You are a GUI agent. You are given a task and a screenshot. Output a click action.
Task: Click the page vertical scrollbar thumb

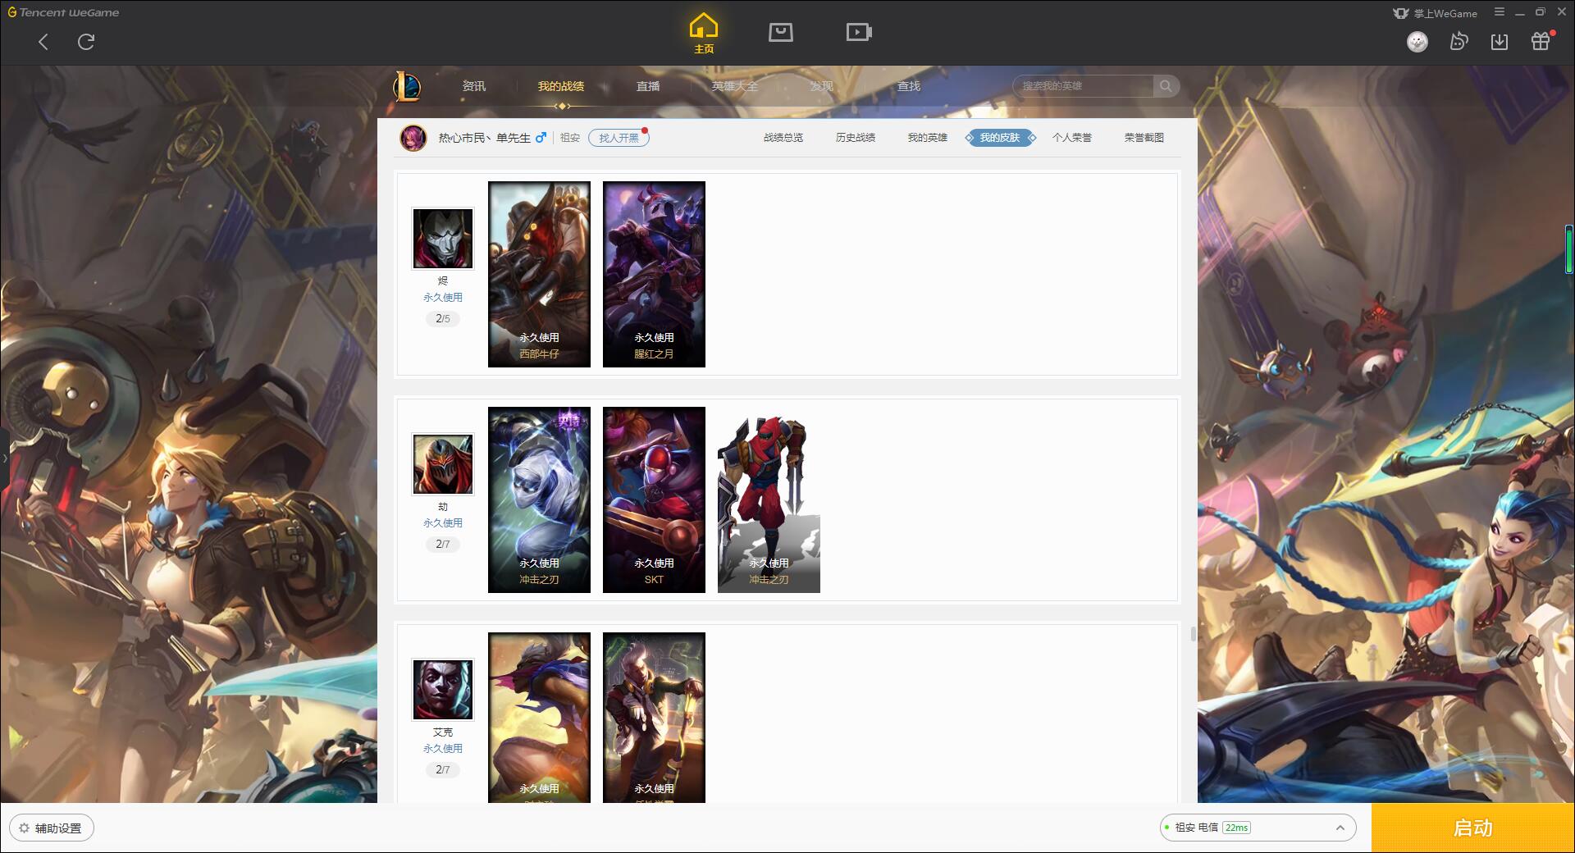pyautogui.click(x=1568, y=249)
